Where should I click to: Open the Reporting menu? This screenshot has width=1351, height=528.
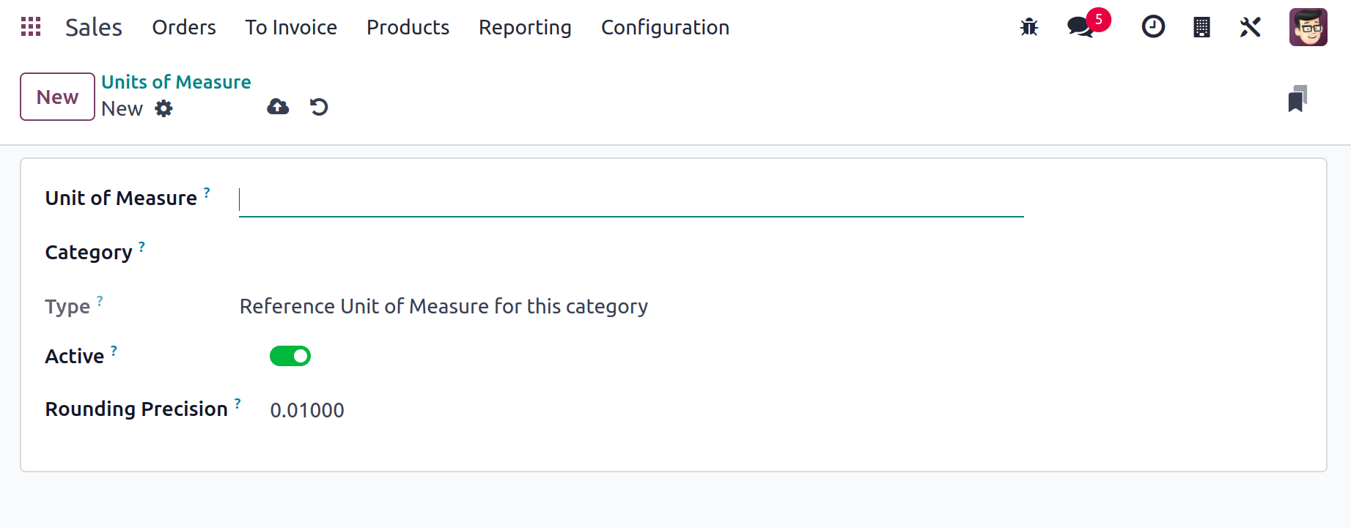(525, 27)
